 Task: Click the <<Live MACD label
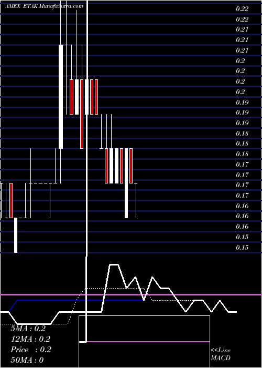(221, 354)
